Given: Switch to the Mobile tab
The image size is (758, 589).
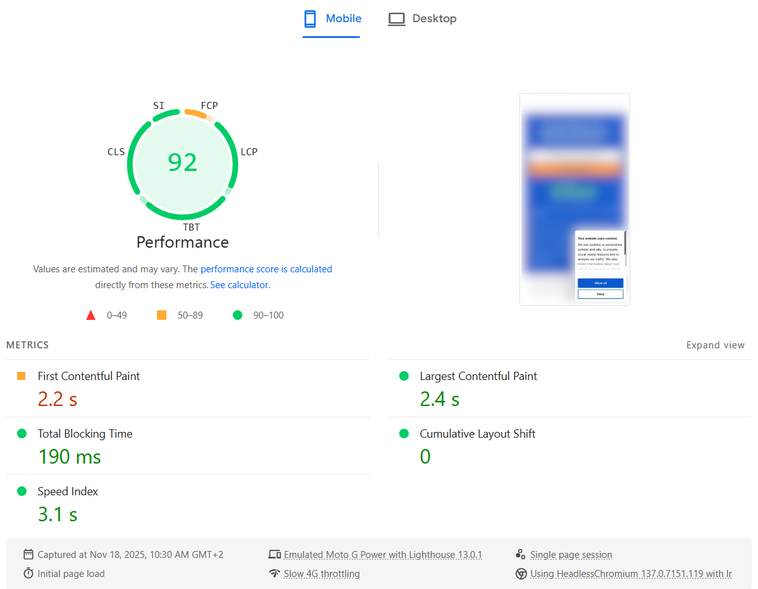Looking at the screenshot, I should (332, 19).
